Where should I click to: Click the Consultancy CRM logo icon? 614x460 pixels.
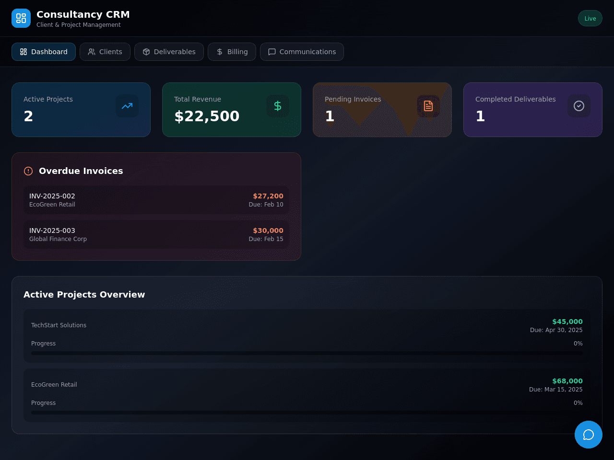pos(21,18)
